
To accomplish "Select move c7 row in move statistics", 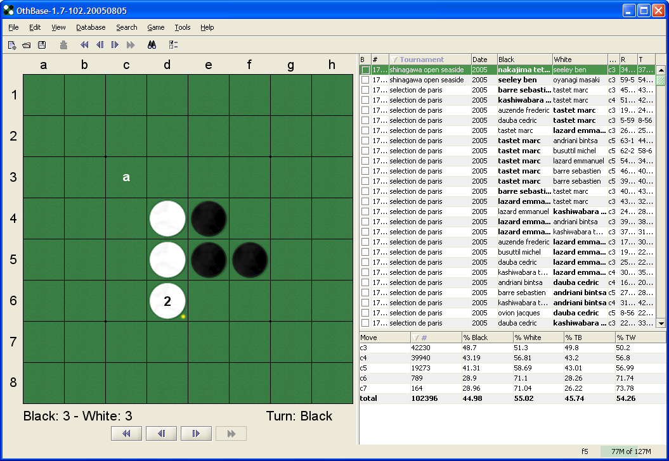I will (x=512, y=389).
